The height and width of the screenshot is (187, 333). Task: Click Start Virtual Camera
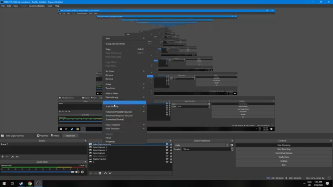click(x=284, y=153)
